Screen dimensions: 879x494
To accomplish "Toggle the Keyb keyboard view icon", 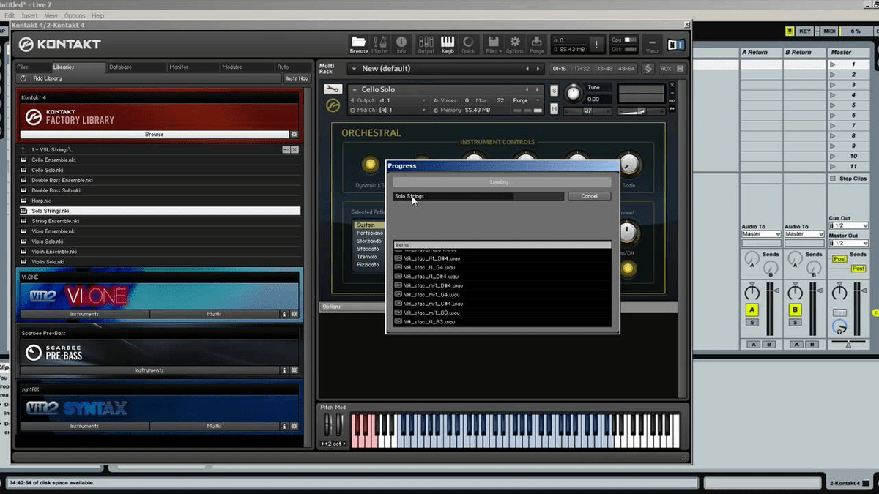I will click(448, 43).
